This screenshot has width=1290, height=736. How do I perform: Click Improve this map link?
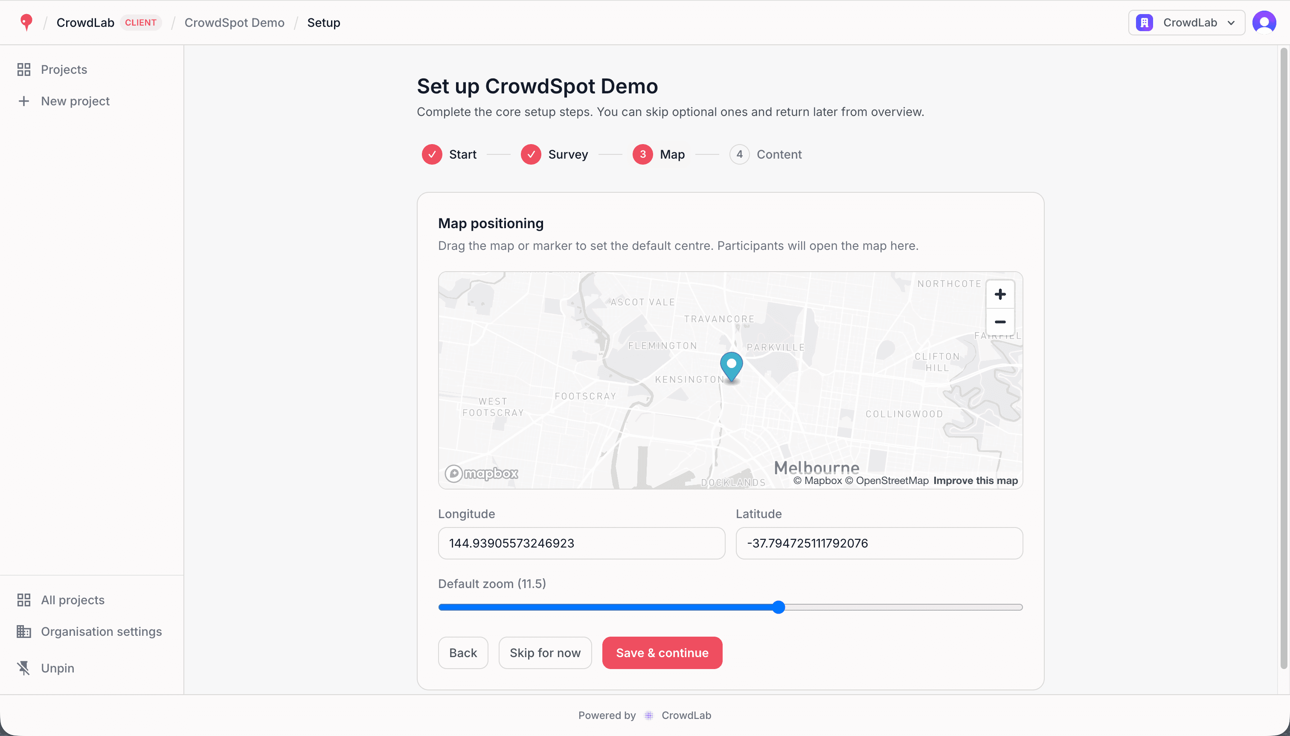tap(976, 481)
